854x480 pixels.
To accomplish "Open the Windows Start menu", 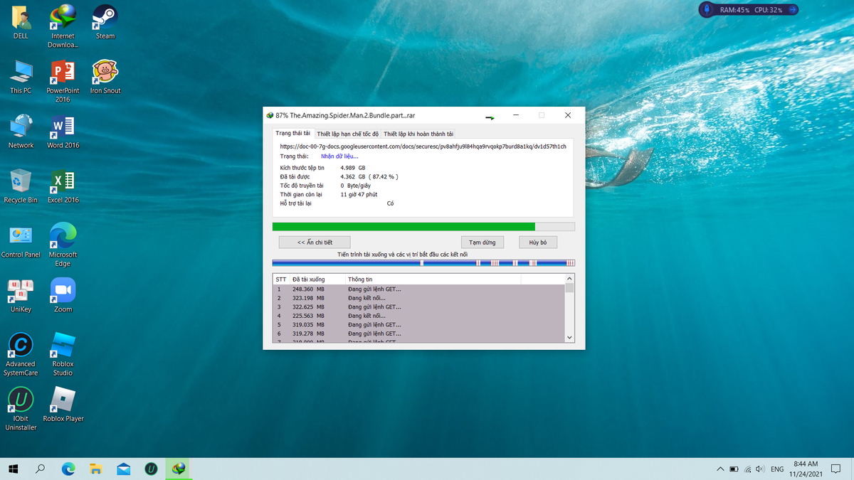I will pyautogui.click(x=13, y=469).
